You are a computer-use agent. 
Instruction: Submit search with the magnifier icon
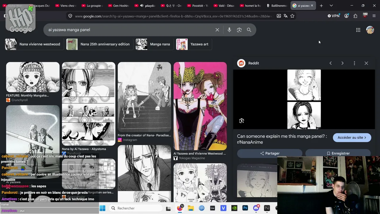click(249, 30)
